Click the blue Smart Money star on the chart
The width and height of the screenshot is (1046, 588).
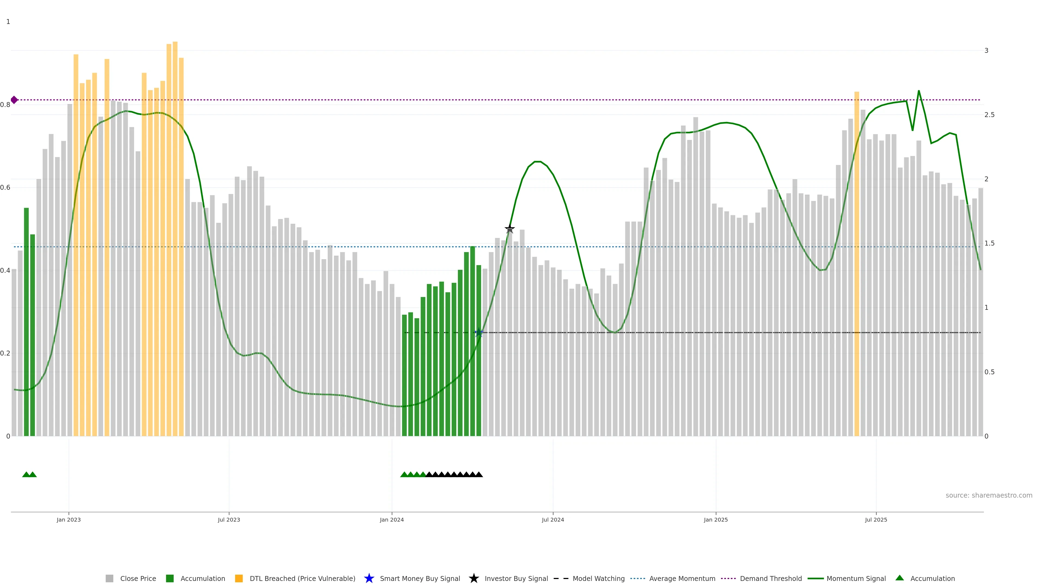pos(479,333)
